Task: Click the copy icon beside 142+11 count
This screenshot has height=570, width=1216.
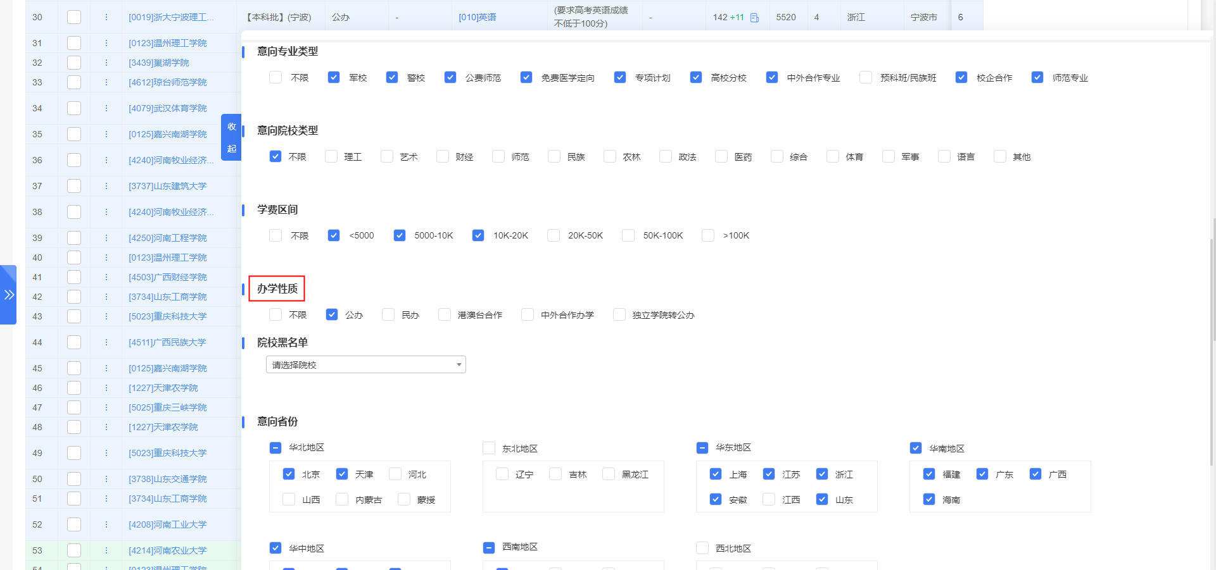Action: click(x=754, y=18)
